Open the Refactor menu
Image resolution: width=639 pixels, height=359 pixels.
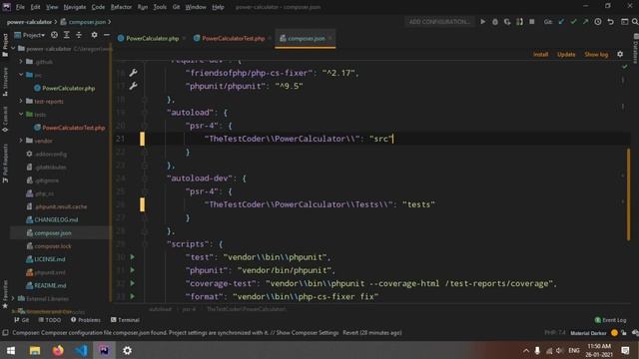(121, 7)
